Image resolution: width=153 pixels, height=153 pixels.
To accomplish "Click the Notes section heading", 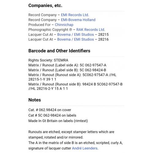I will tap(35, 100).
